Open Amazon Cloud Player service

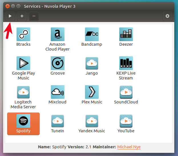57,35
